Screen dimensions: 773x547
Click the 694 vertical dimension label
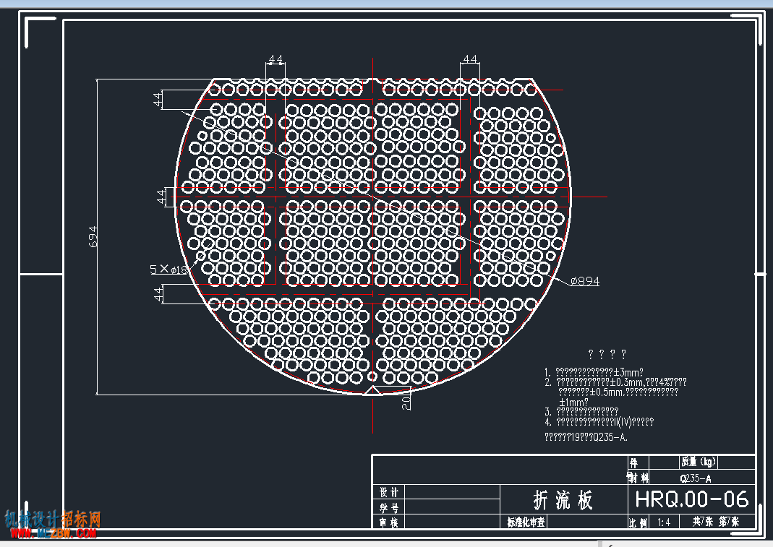point(93,237)
